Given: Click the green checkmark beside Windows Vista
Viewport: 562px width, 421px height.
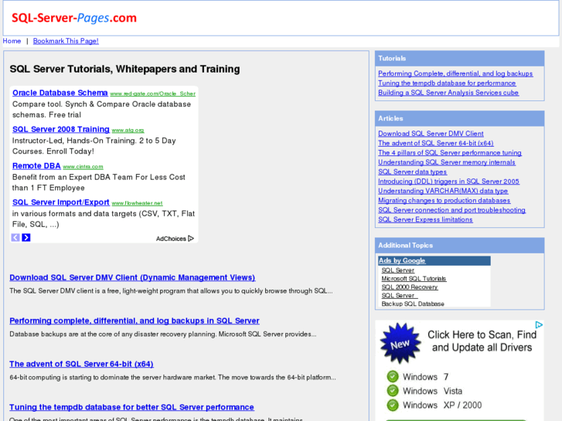Looking at the screenshot, I should click(x=393, y=391).
